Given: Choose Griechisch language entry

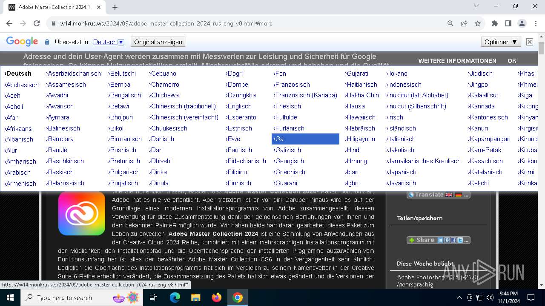Looking at the screenshot, I should 290,172.
